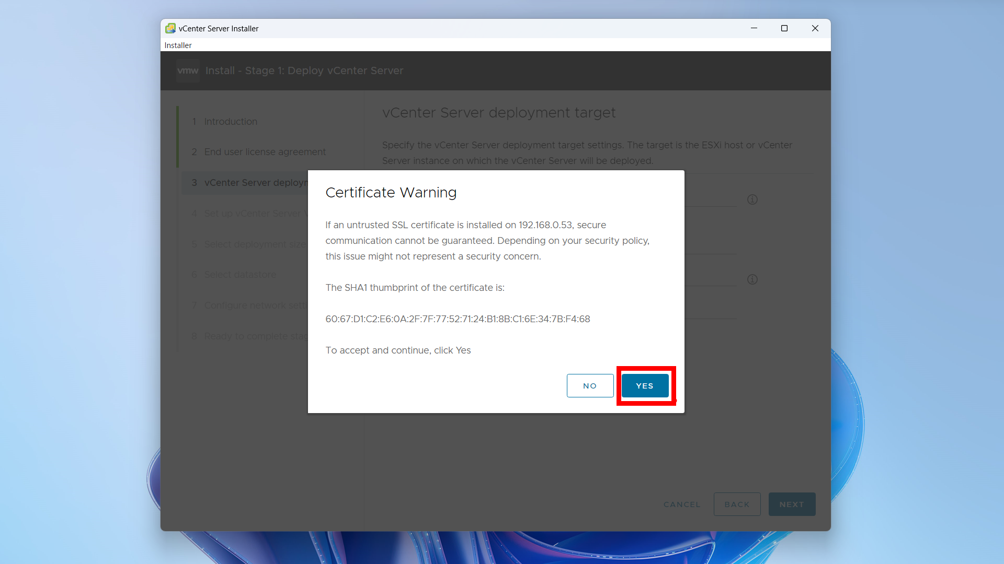Maximize the installer window
The width and height of the screenshot is (1004, 564).
[784, 28]
